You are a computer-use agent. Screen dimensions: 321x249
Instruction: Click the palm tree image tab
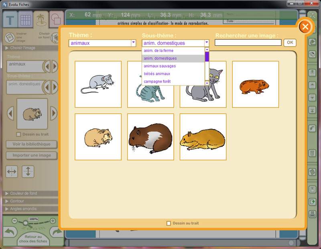[x=41, y=19]
